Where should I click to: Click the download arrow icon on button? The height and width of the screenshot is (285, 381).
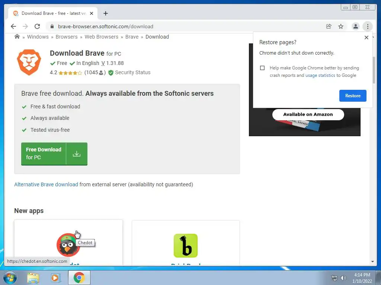[77, 154]
